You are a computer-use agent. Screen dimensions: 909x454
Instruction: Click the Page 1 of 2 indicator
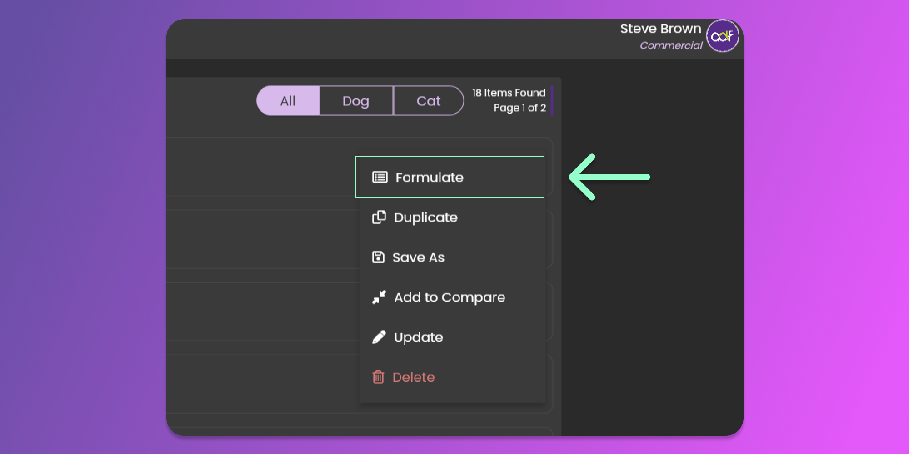tap(519, 108)
